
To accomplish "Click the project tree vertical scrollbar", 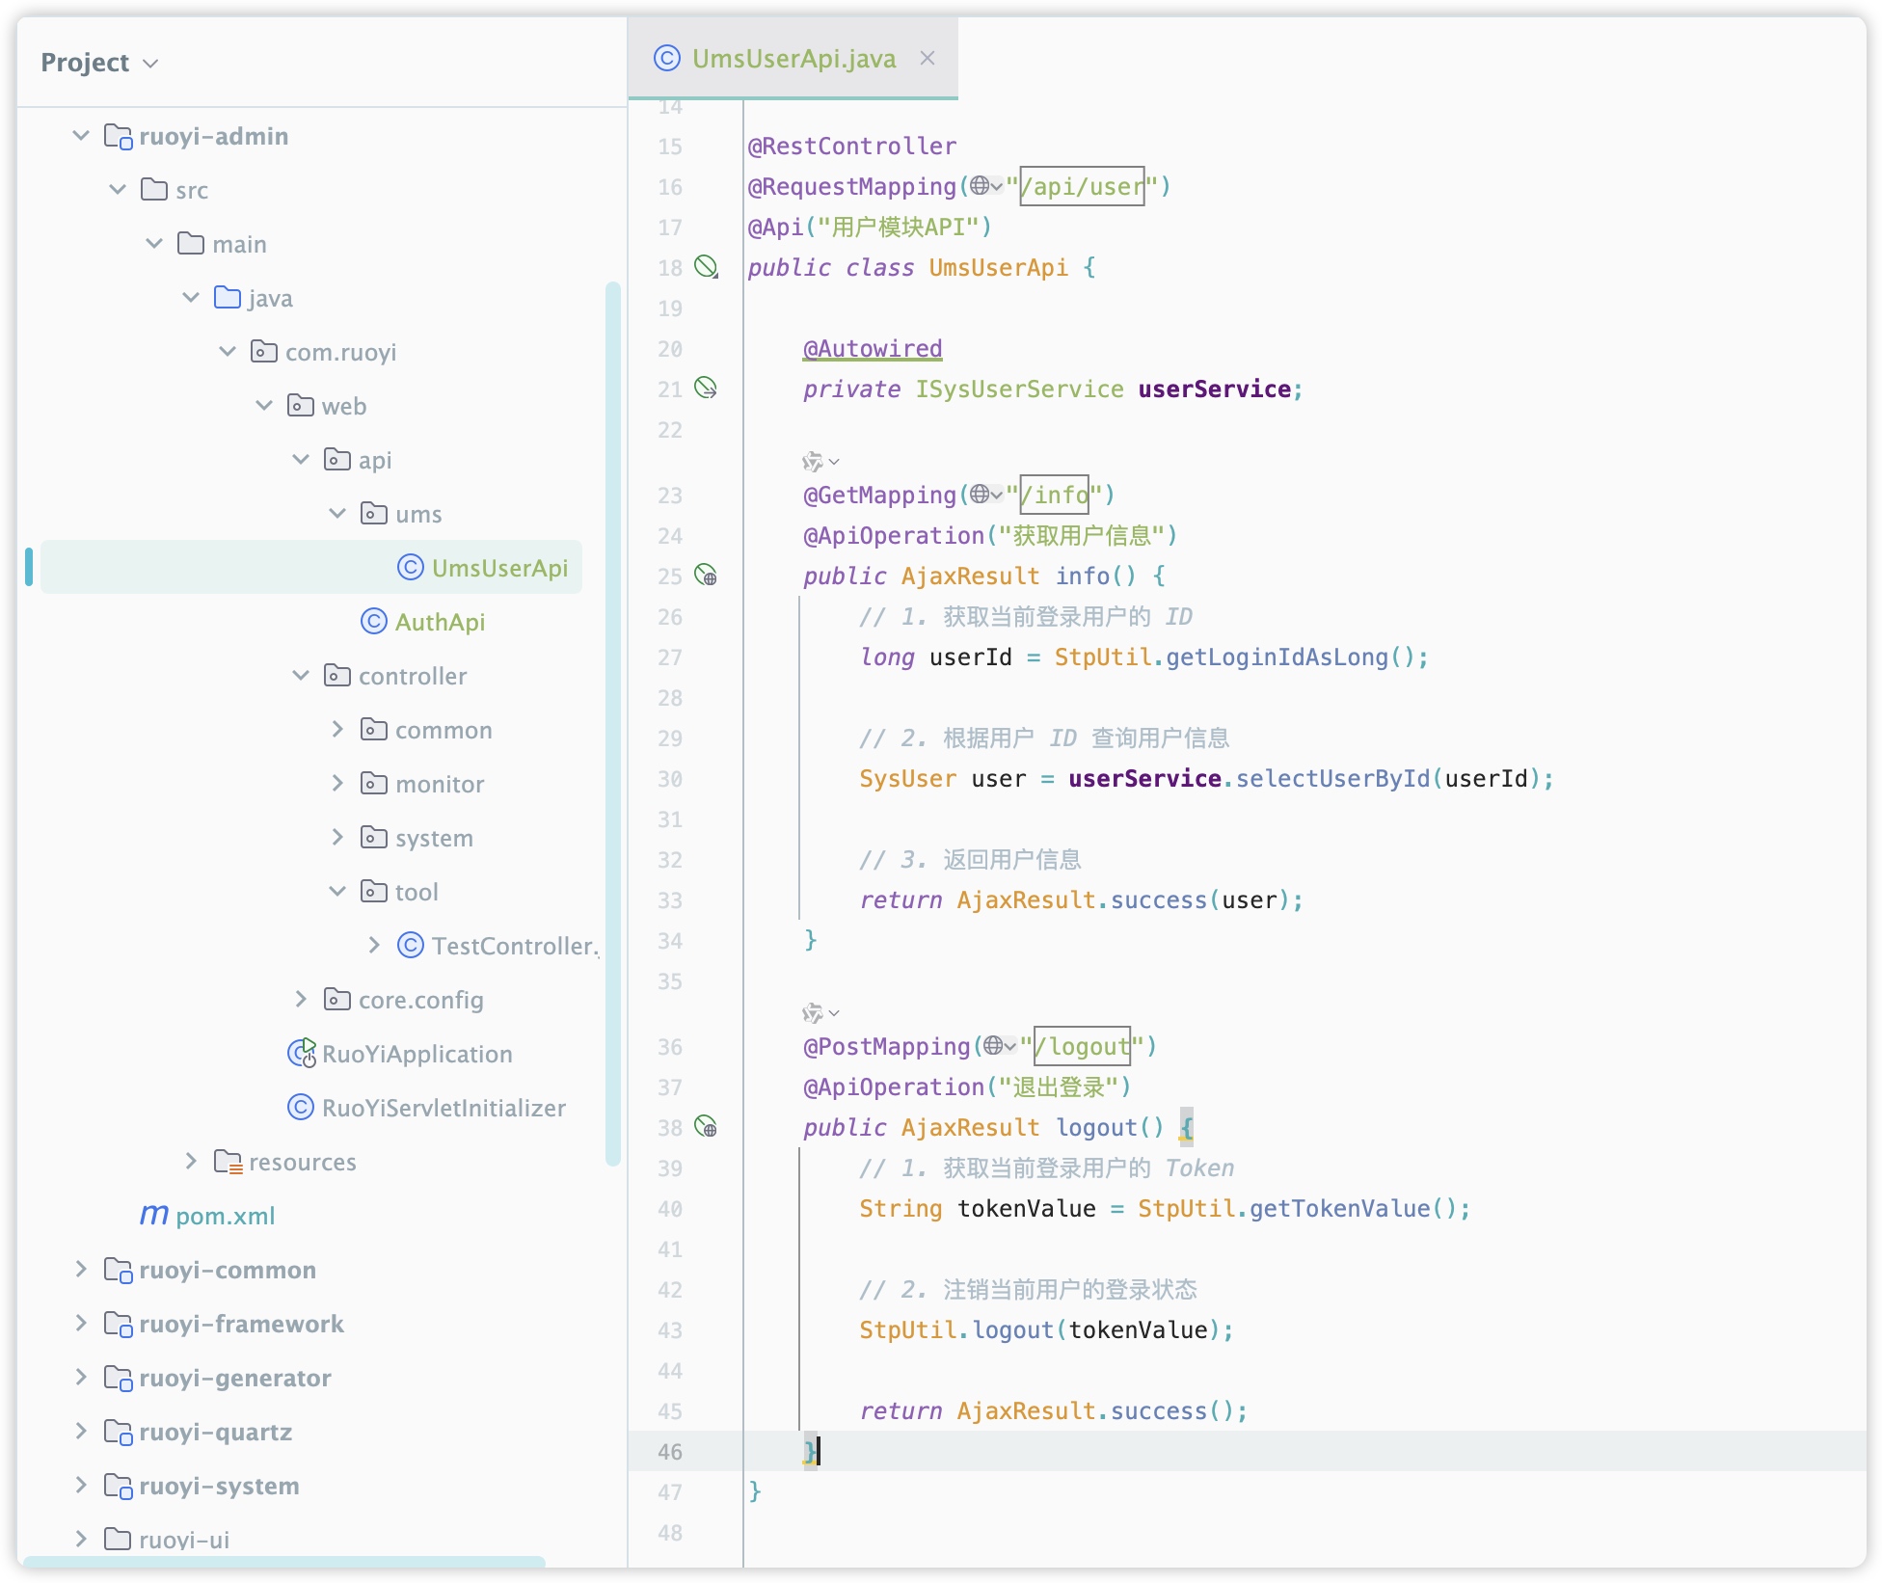I will click(612, 723).
